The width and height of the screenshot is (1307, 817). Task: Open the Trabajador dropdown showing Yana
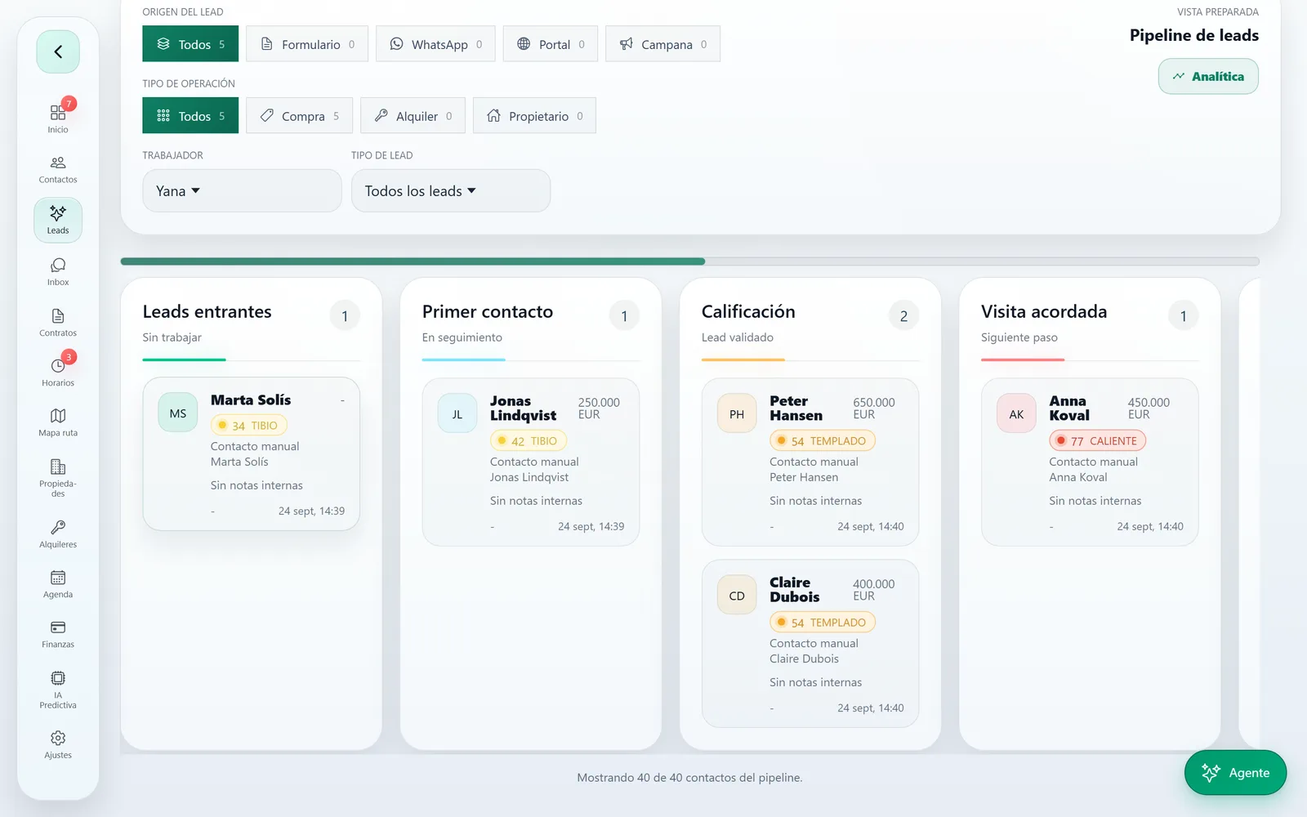pyautogui.click(x=242, y=191)
